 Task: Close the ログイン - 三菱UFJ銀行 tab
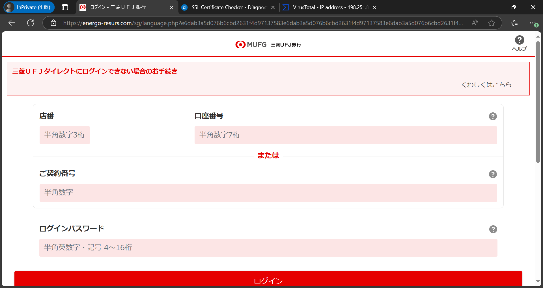pyautogui.click(x=171, y=8)
